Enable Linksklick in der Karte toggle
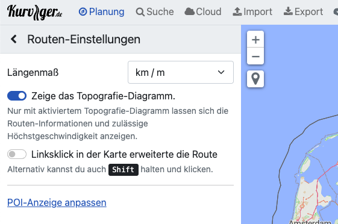Screen dimensions: 338x224 tap(17, 154)
